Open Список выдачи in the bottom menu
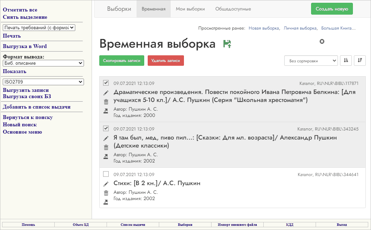The width and height of the screenshot is (371, 230). [x=133, y=224]
